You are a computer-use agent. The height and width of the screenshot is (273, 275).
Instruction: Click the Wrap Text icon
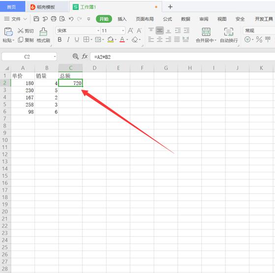229,32
